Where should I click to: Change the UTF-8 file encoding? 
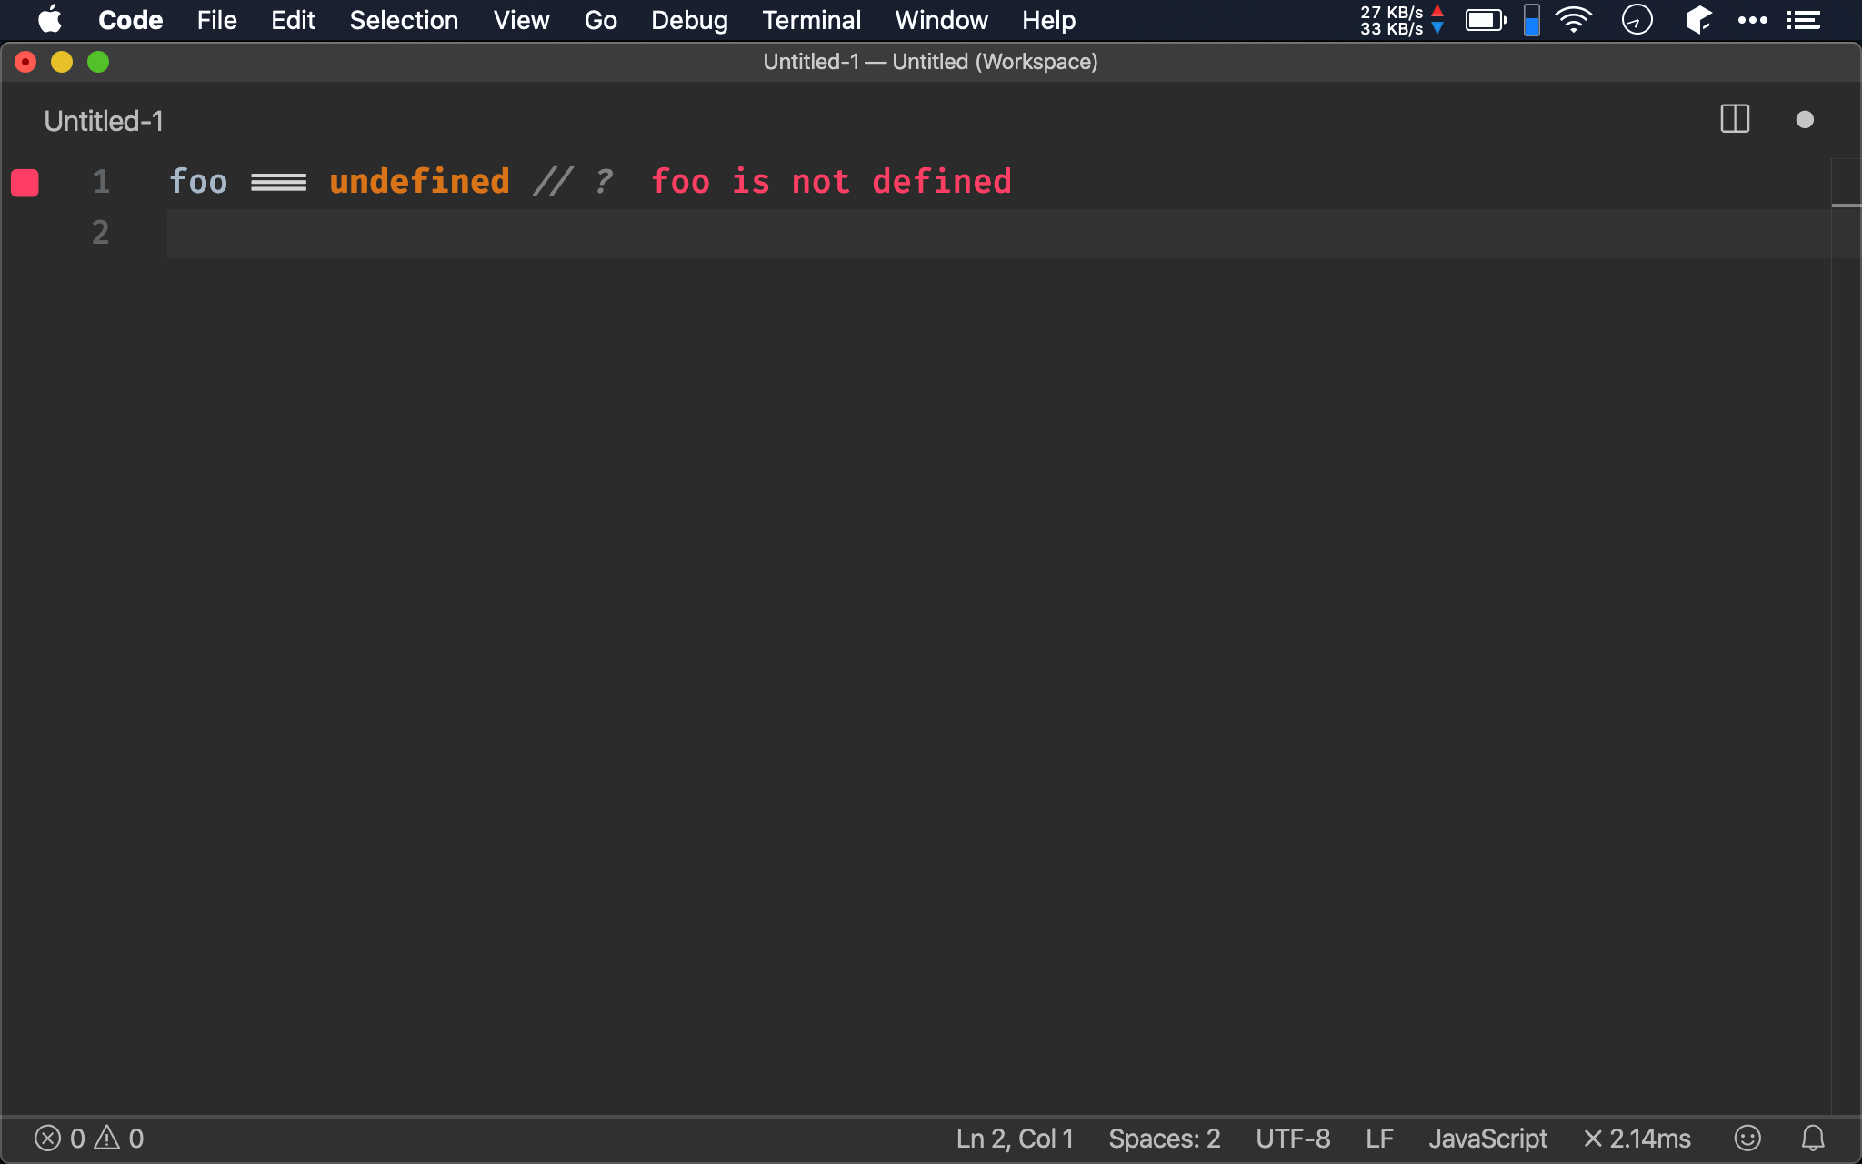[1292, 1138]
